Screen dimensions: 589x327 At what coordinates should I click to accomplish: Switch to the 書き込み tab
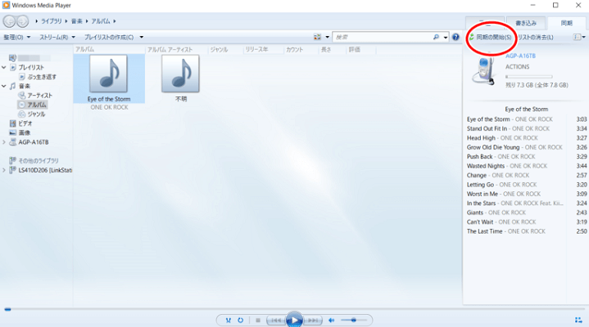[x=526, y=23]
